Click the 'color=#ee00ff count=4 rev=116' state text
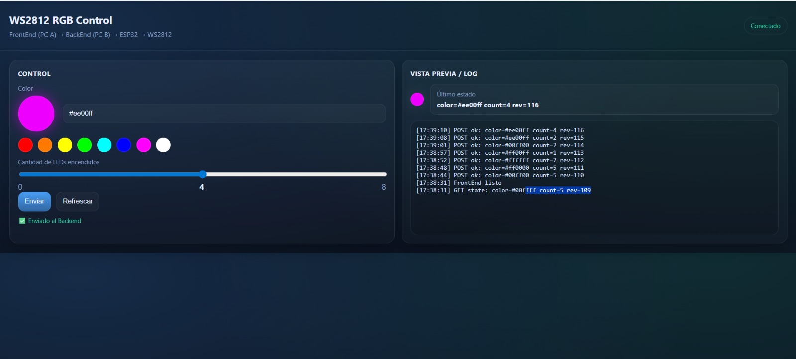796x359 pixels. tap(488, 105)
